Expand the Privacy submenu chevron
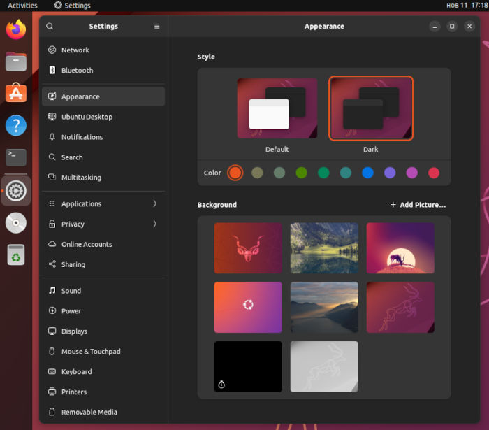 (x=154, y=224)
